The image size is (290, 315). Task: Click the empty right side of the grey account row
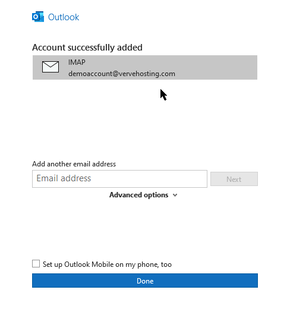click(x=217, y=68)
